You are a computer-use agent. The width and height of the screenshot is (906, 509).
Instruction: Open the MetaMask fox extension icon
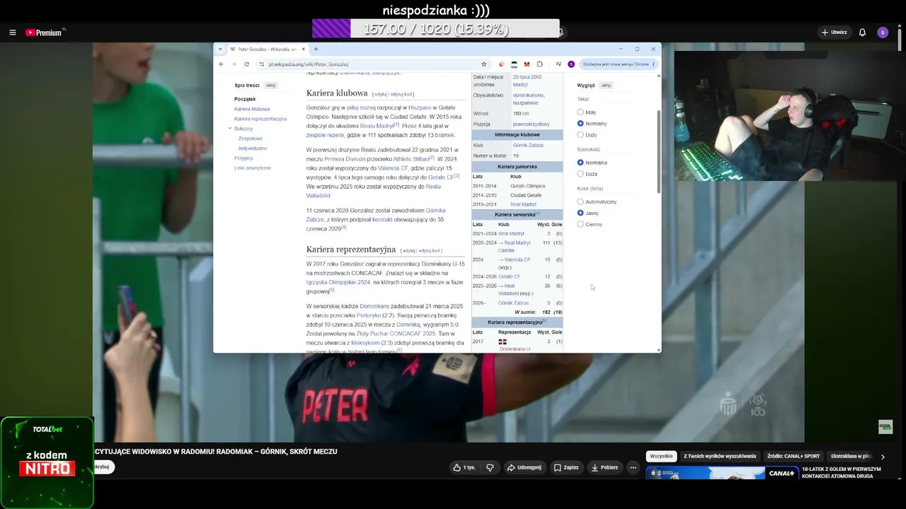click(527, 64)
